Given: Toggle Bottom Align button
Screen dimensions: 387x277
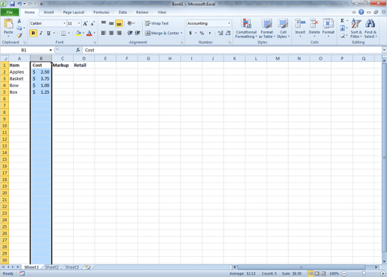Looking at the screenshot, I should pyautogui.click(x=119, y=23).
